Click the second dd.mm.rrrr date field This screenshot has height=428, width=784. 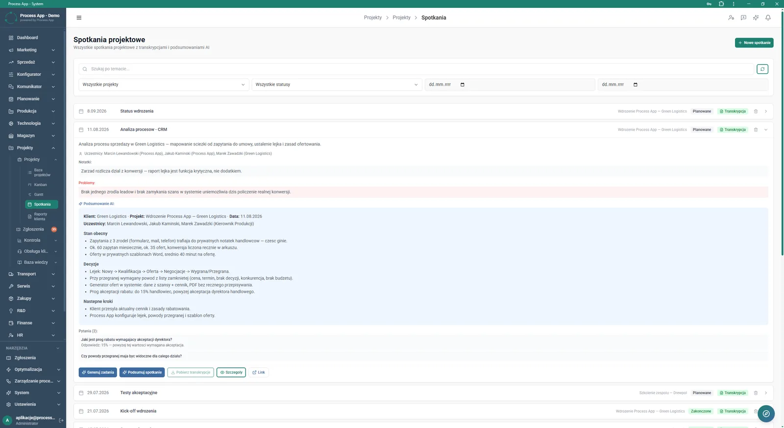(683, 85)
